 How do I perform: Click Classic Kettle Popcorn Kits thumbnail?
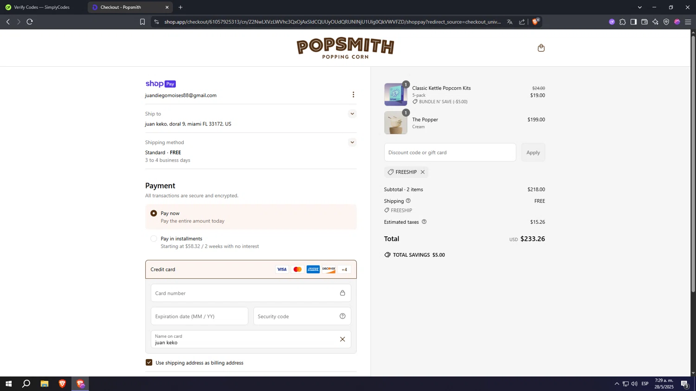[x=395, y=95]
